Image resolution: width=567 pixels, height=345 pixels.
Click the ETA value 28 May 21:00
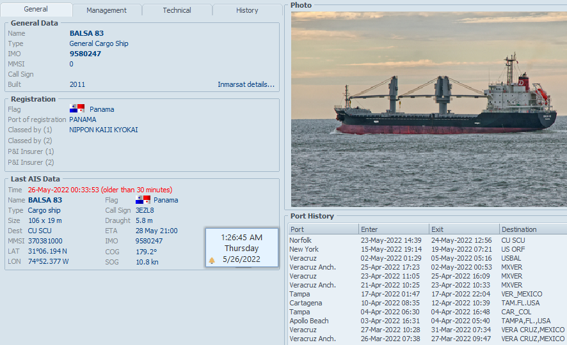click(157, 231)
